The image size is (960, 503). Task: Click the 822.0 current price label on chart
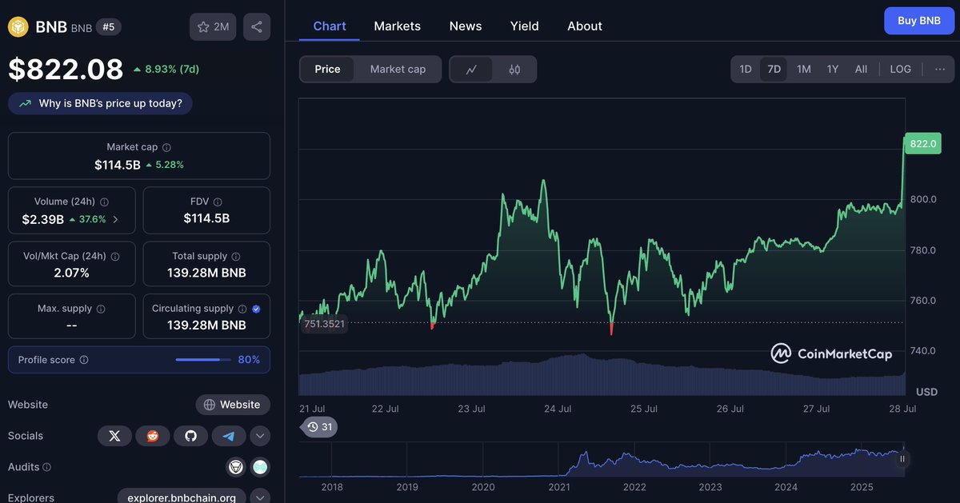(923, 144)
